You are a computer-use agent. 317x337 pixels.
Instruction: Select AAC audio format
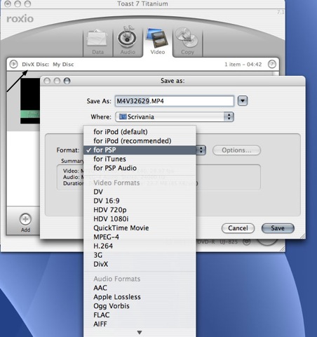tap(140, 288)
